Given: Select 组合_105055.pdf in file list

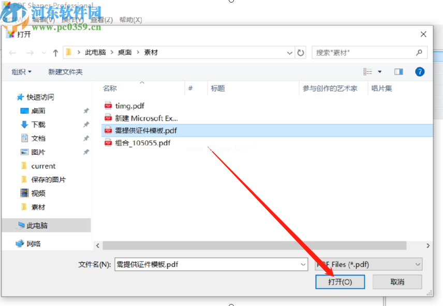Looking at the screenshot, I should [142, 143].
